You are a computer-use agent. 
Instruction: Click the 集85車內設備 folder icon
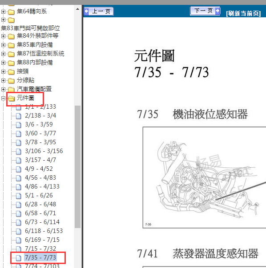(x=11, y=45)
